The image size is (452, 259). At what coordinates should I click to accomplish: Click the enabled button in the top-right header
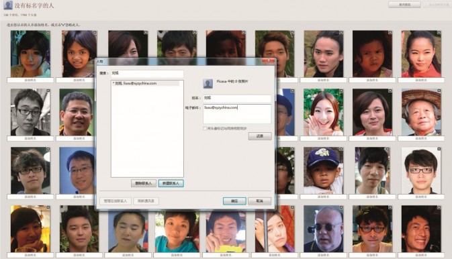click(405, 5)
